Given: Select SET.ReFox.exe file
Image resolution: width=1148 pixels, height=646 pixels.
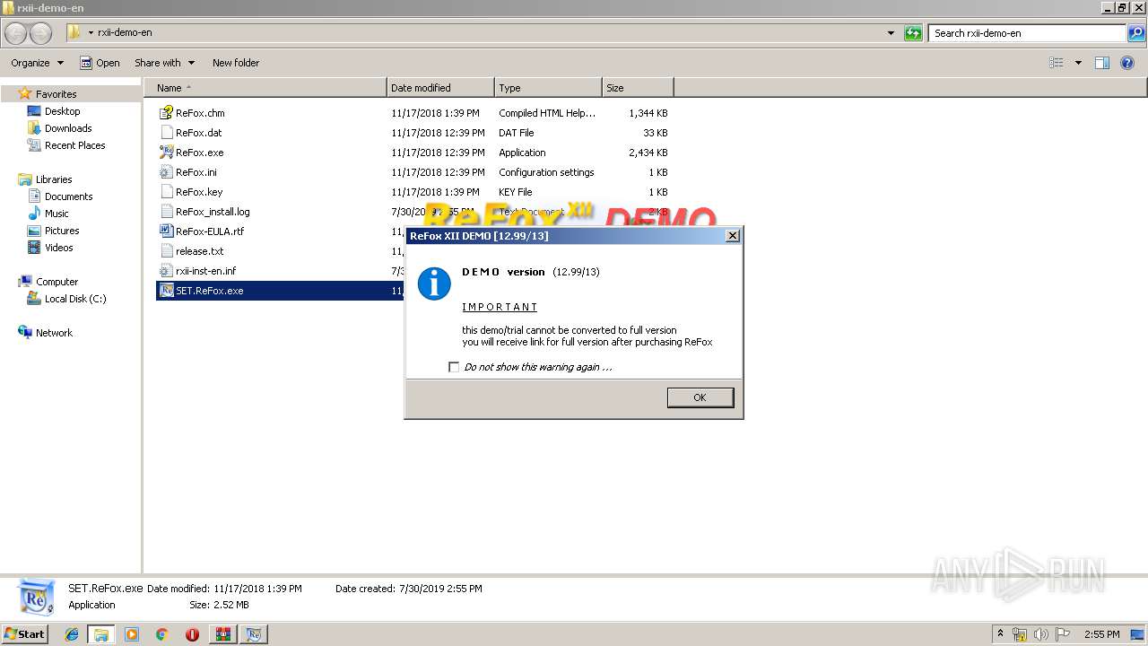Looking at the screenshot, I should pos(209,291).
